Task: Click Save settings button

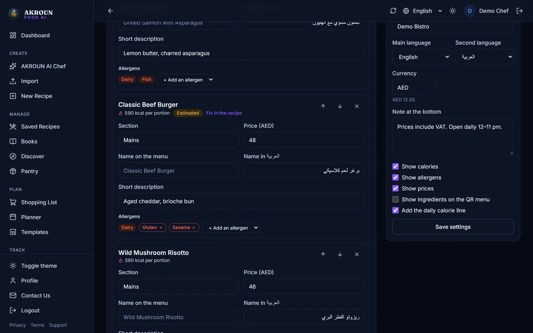Action: [x=453, y=227]
